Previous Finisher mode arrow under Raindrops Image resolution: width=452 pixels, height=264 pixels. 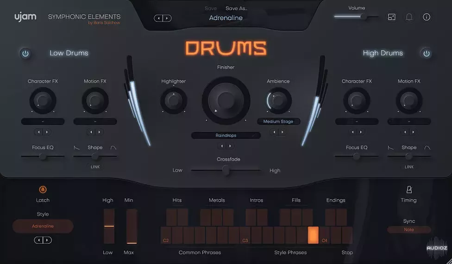point(222,146)
